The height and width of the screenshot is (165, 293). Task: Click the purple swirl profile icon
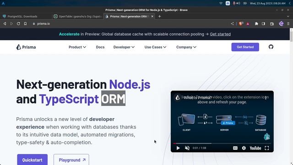point(281,23)
